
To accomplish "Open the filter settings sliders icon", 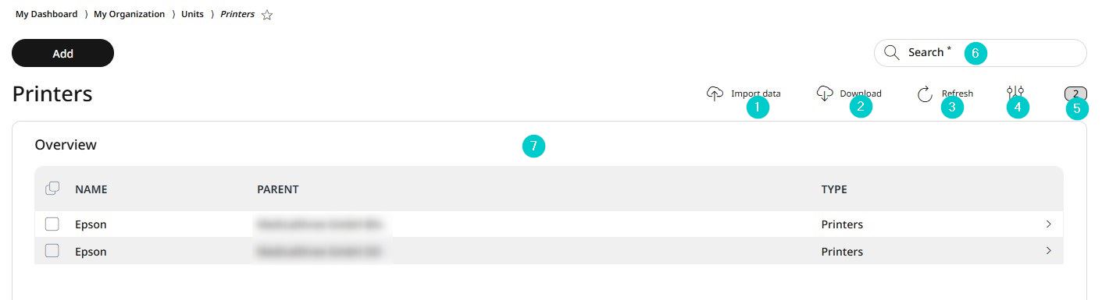I will pos(1015,93).
